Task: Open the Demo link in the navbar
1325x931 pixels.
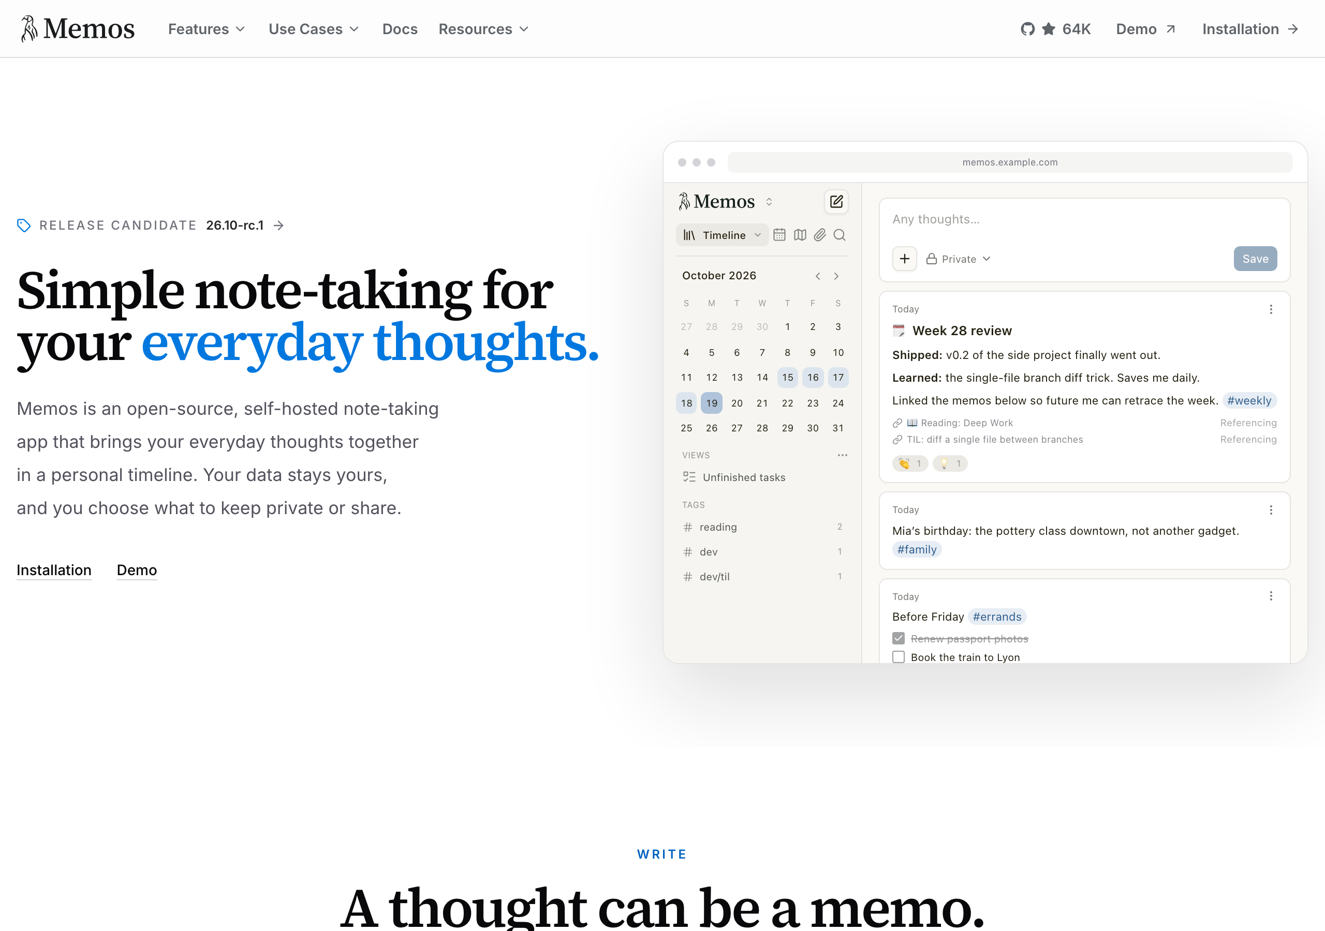Action: click(1145, 29)
